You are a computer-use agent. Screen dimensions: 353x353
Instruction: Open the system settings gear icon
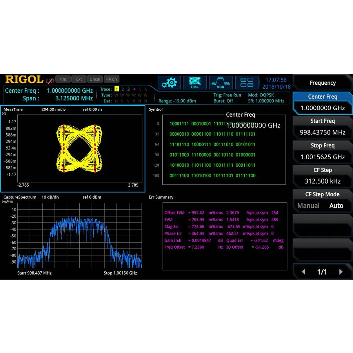point(169,82)
